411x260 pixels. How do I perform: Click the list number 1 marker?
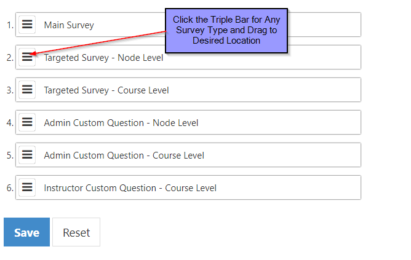10,25
